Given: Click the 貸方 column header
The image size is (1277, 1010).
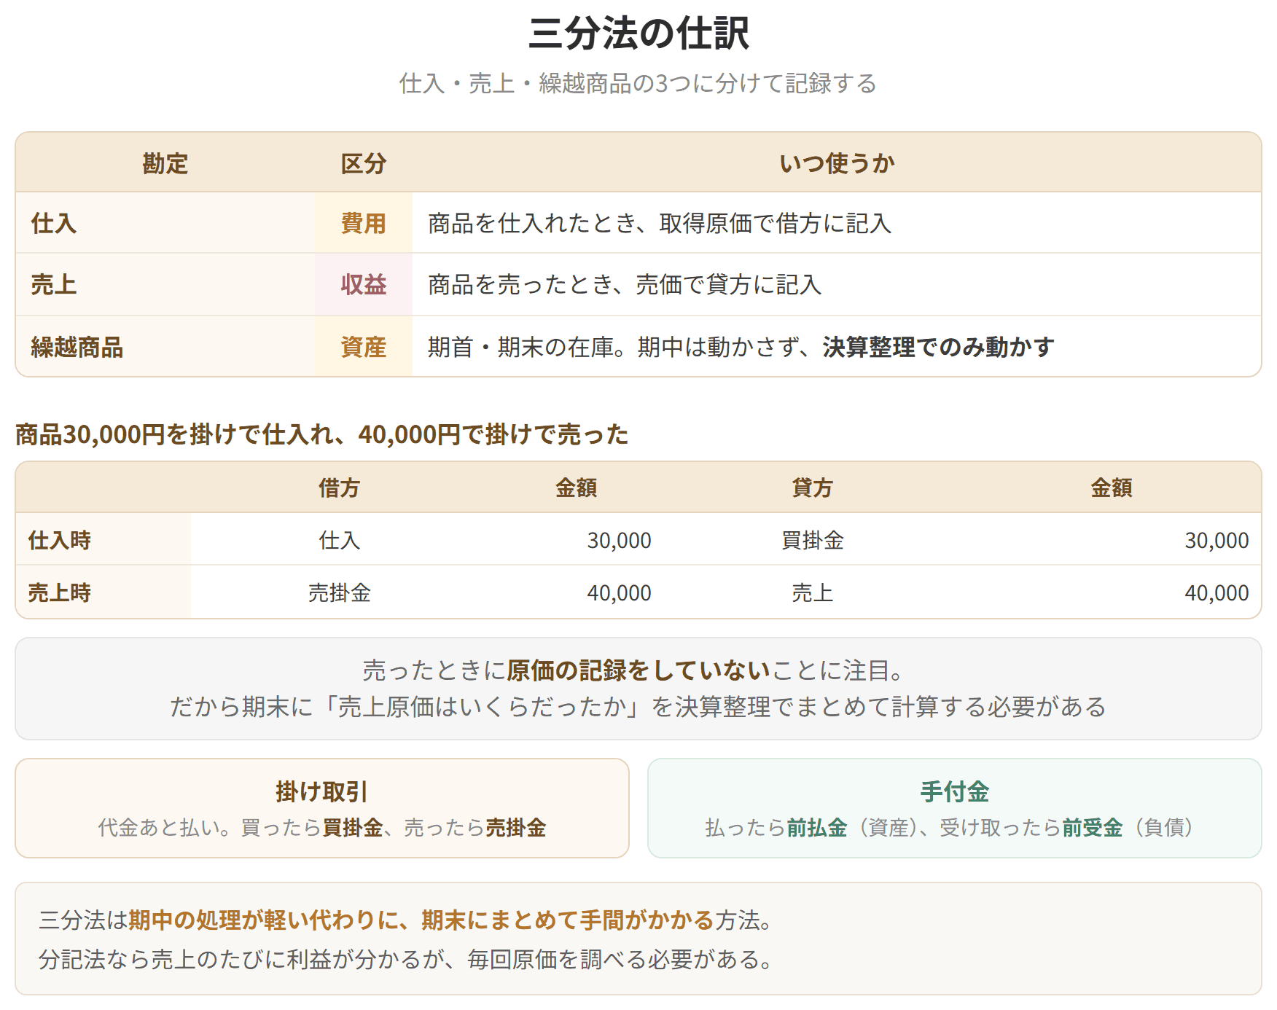Looking at the screenshot, I should [812, 488].
